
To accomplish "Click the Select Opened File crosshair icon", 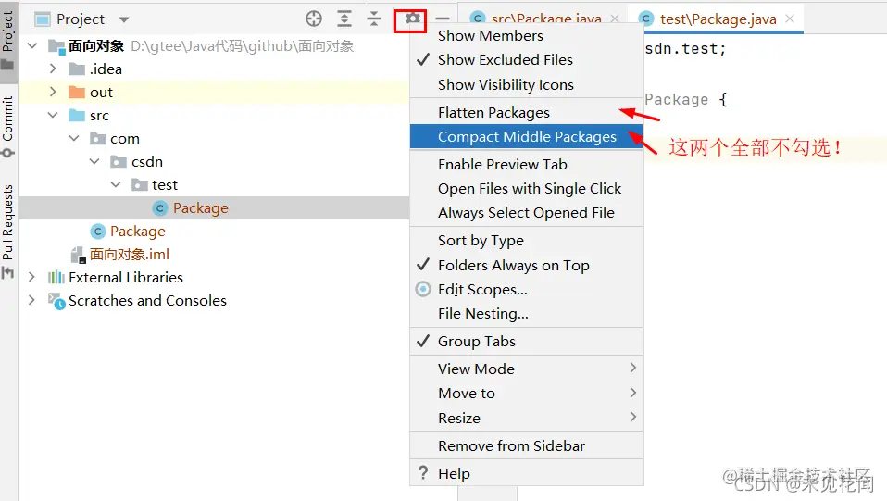I will pyautogui.click(x=313, y=19).
